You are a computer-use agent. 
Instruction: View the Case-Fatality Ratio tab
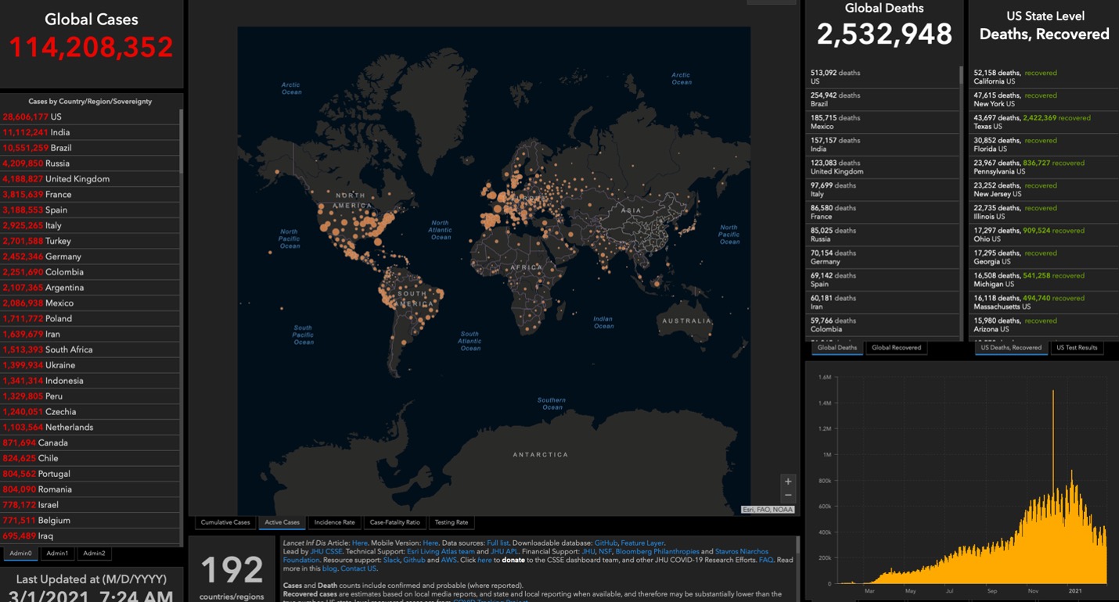coord(394,522)
